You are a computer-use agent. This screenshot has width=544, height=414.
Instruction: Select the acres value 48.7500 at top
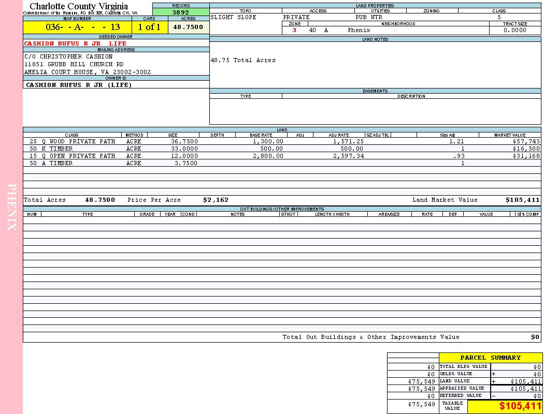pyautogui.click(x=188, y=27)
